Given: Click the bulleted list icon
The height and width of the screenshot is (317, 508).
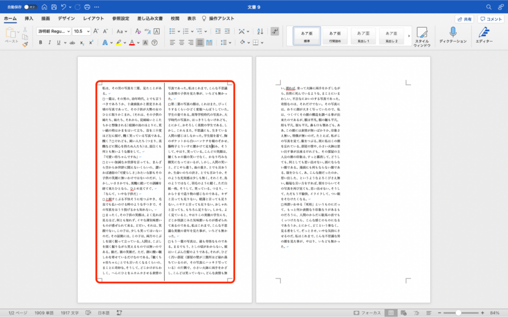Looking at the screenshot, I should click(172, 31).
